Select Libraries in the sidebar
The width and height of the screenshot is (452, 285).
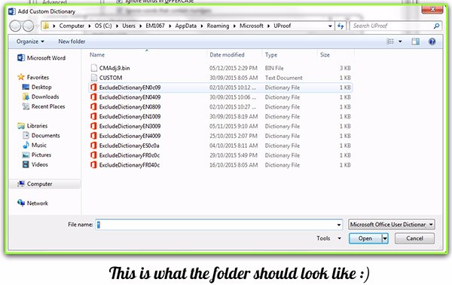point(32,126)
